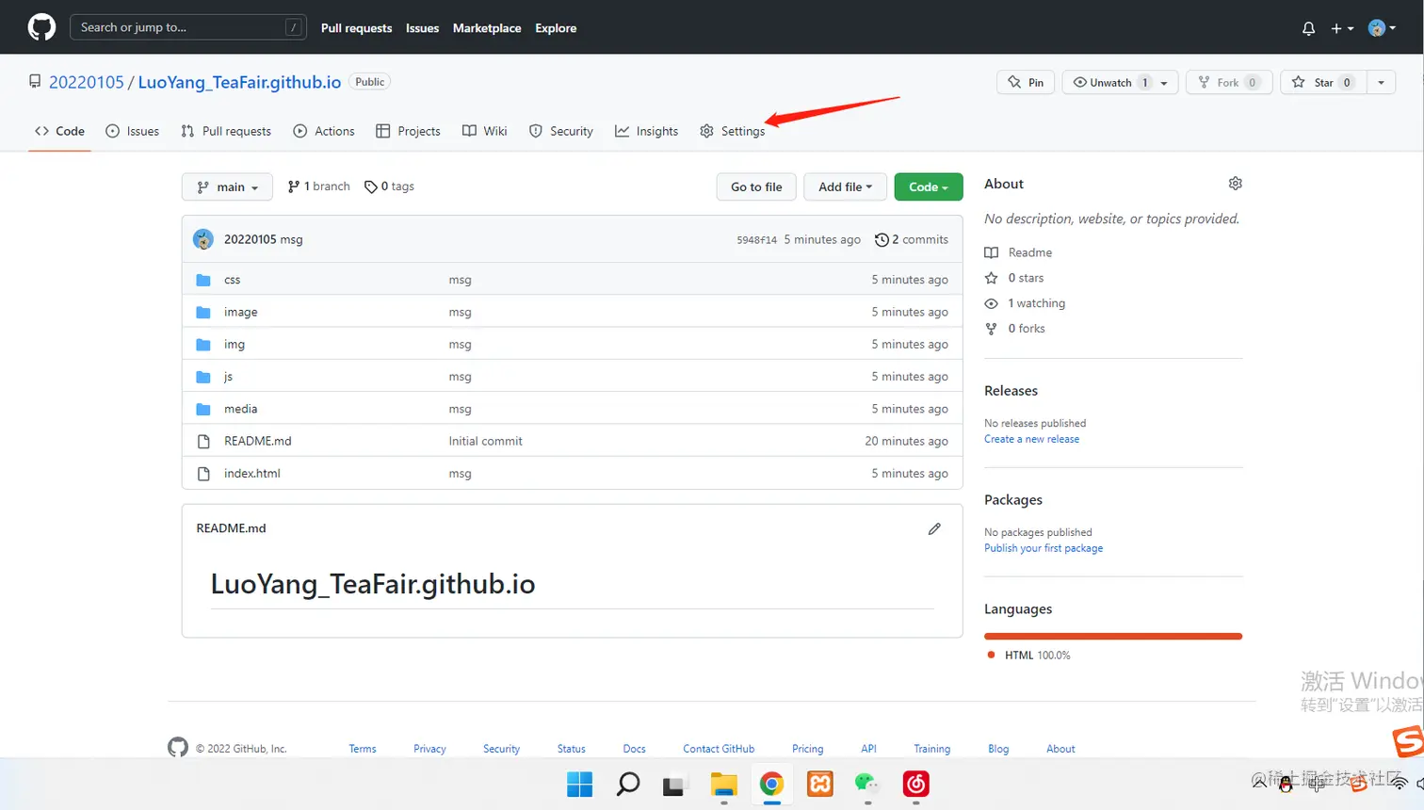View the 1 branch link
The image size is (1424, 810).
coord(319,186)
